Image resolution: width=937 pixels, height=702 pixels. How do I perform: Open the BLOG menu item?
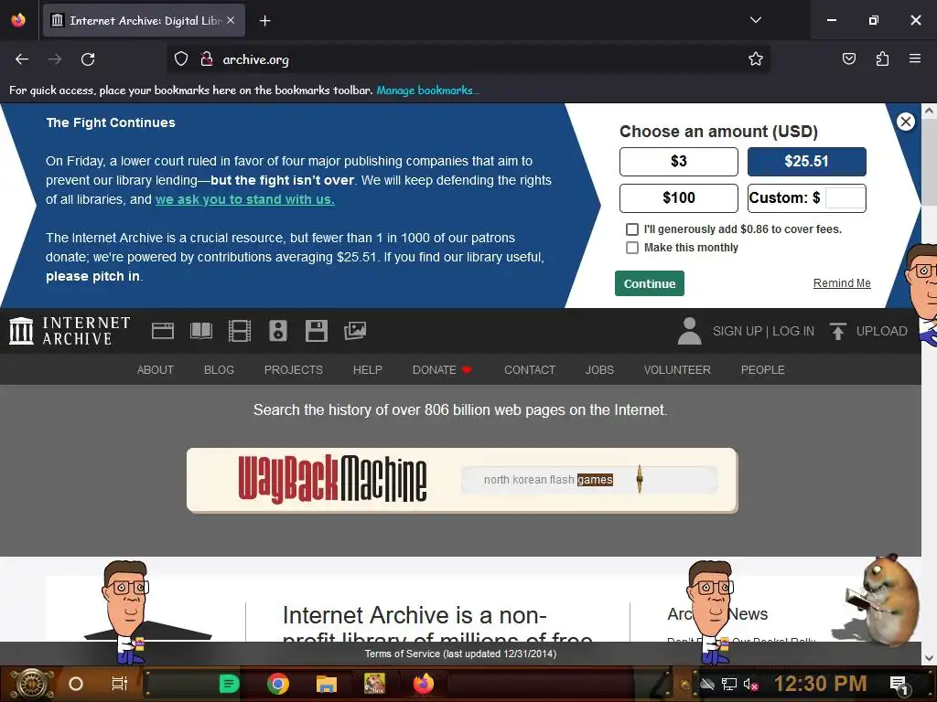[x=219, y=370]
